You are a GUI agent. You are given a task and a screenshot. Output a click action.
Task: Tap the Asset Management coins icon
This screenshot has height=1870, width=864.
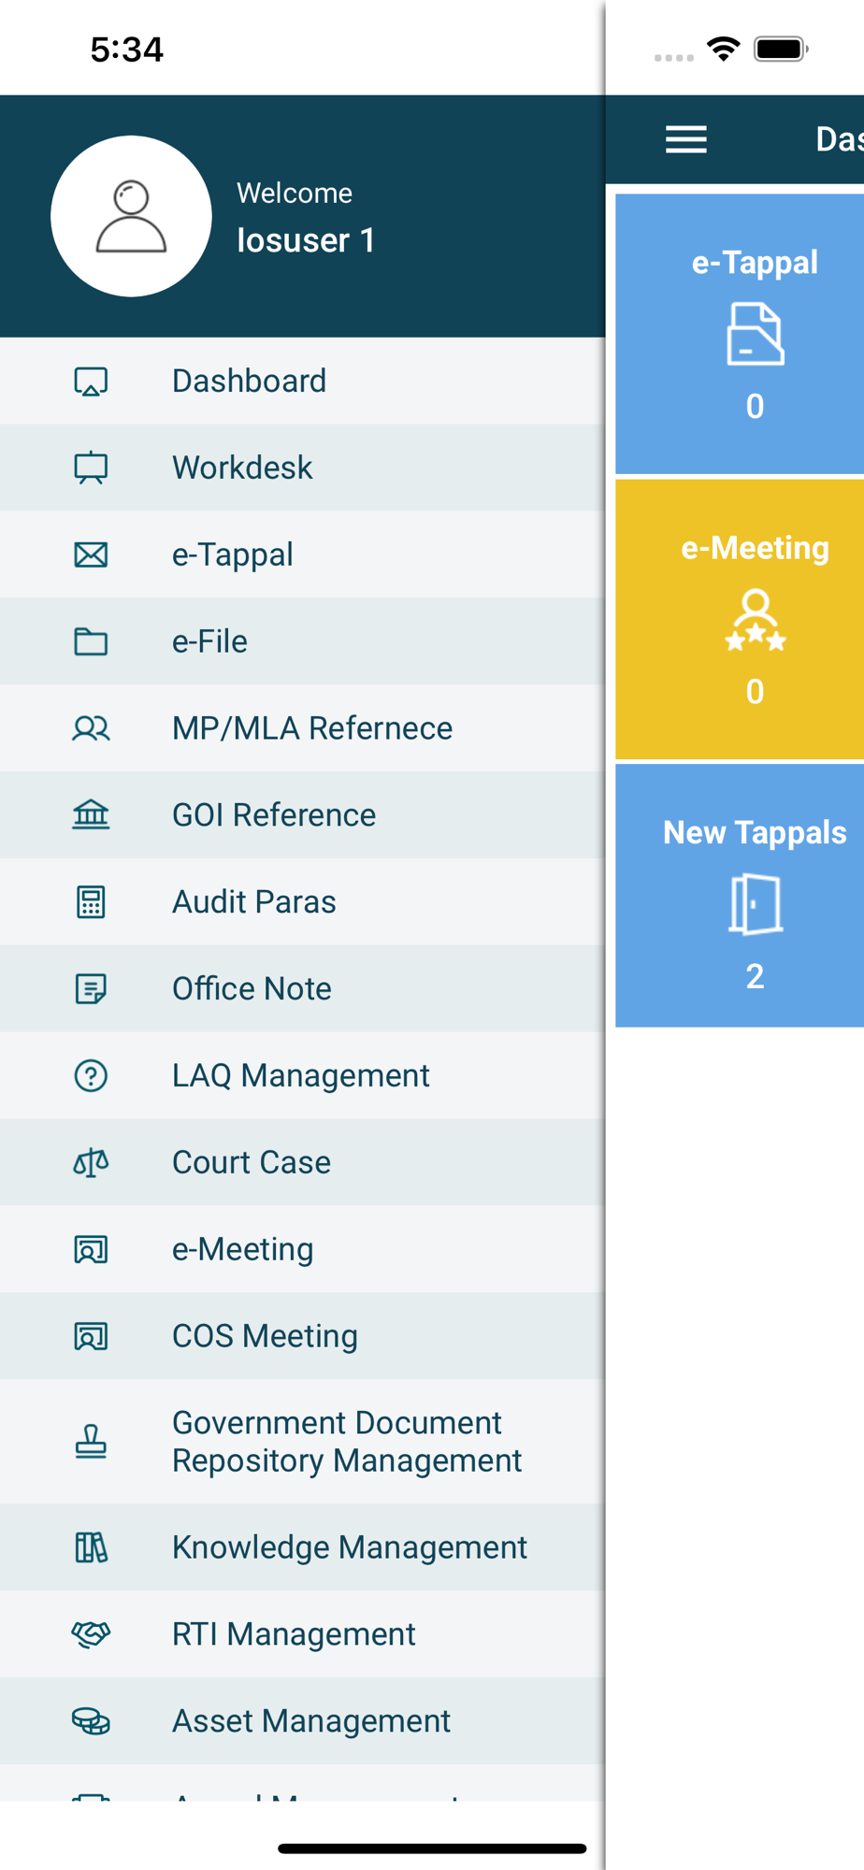pyautogui.click(x=91, y=1720)
